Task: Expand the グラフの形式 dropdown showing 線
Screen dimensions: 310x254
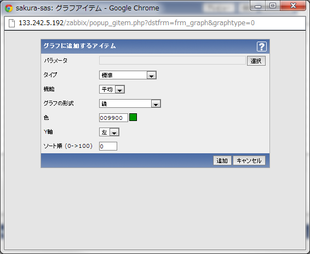Action: [x=130, y=103]
